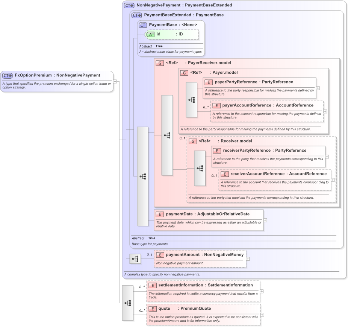Click the G icon of Payer.model group
348x327 pixels.
coord(184,72)
